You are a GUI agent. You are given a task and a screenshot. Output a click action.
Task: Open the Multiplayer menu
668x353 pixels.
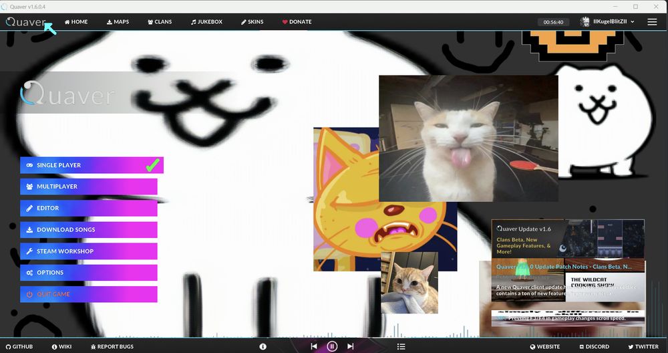(x=89, y=187)
